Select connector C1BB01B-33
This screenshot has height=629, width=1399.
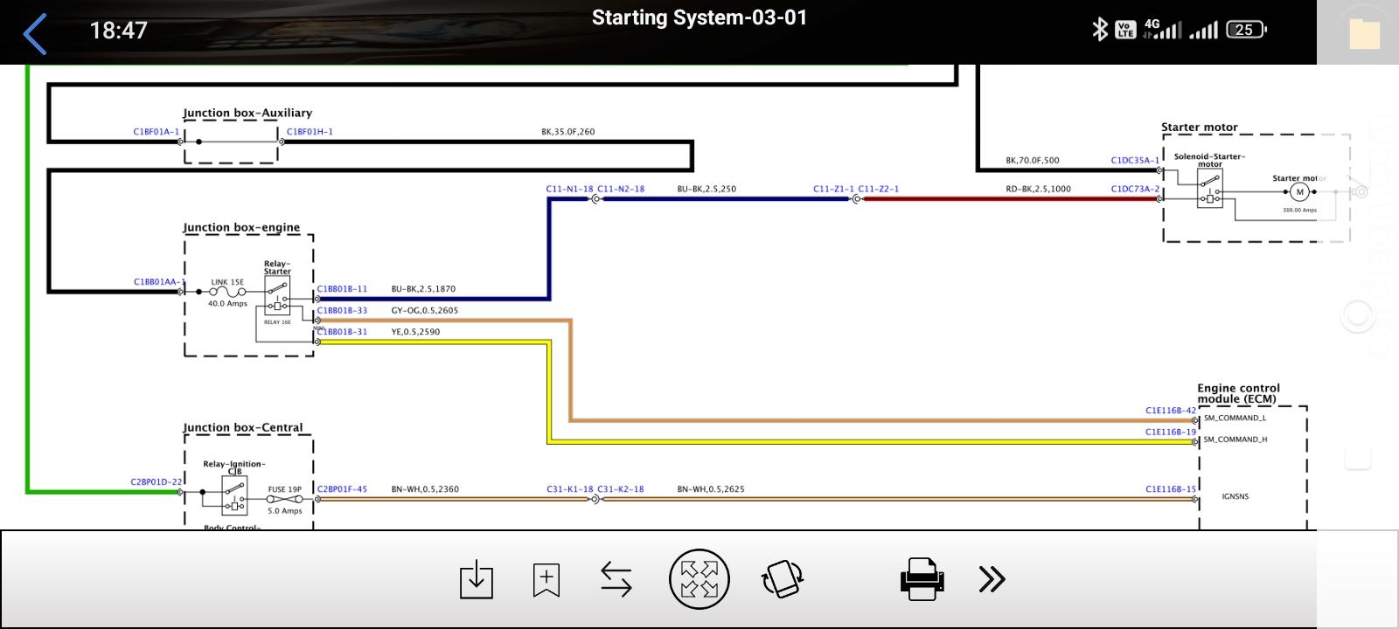coord(342,311)
